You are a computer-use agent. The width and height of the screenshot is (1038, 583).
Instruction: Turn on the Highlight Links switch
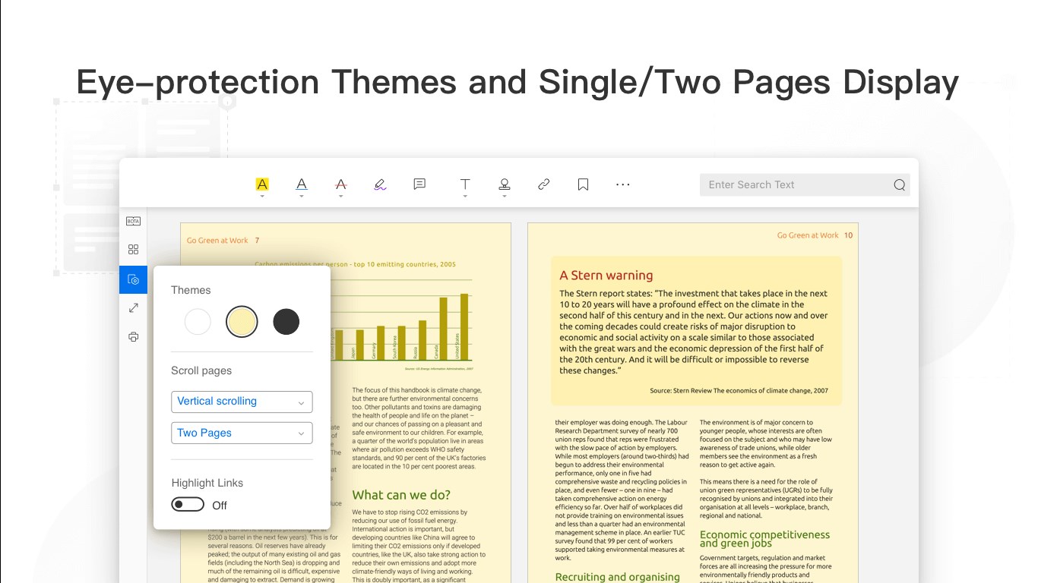(188, 505)
